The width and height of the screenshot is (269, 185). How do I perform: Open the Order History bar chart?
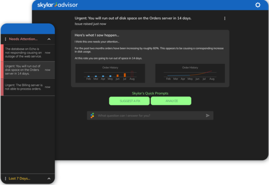(x=110, y=73)
